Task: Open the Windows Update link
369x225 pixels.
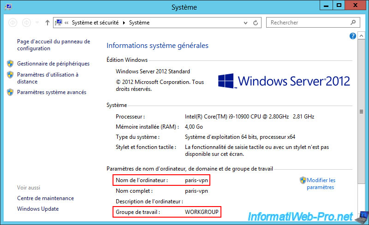Action: pyautogui.click(x=38, y=209)
